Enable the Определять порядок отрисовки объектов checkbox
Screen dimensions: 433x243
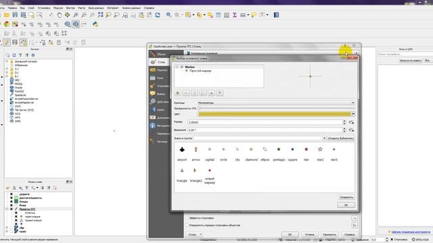click(x=187, y=225)
